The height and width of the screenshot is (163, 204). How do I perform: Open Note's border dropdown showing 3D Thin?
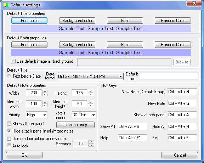point(84,115)
